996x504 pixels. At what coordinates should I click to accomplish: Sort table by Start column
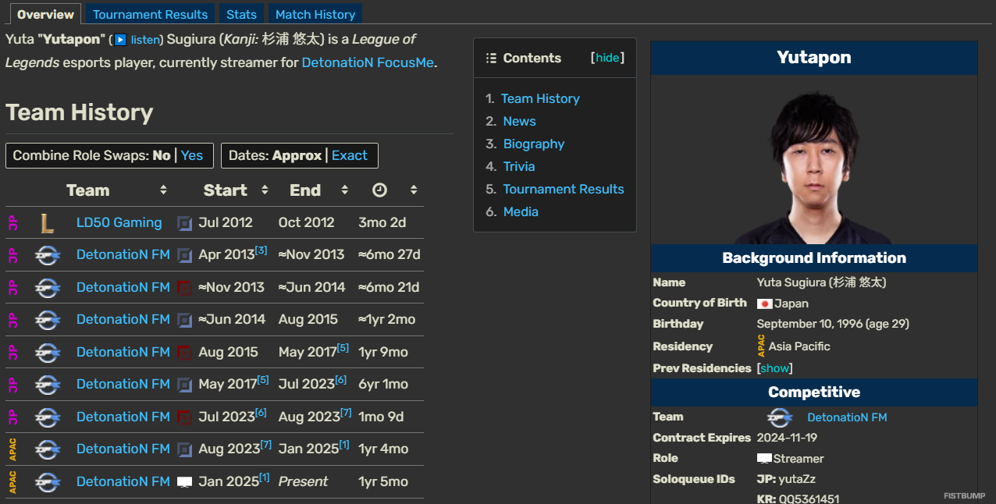point(265,190)
